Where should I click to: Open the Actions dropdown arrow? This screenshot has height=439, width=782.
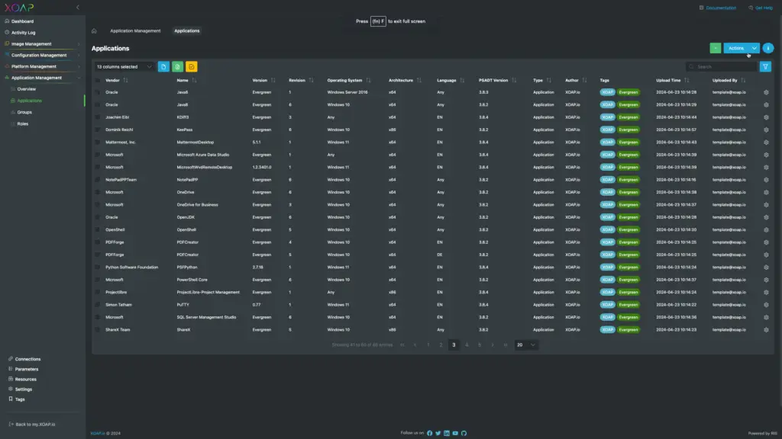(x=754, y=48)
